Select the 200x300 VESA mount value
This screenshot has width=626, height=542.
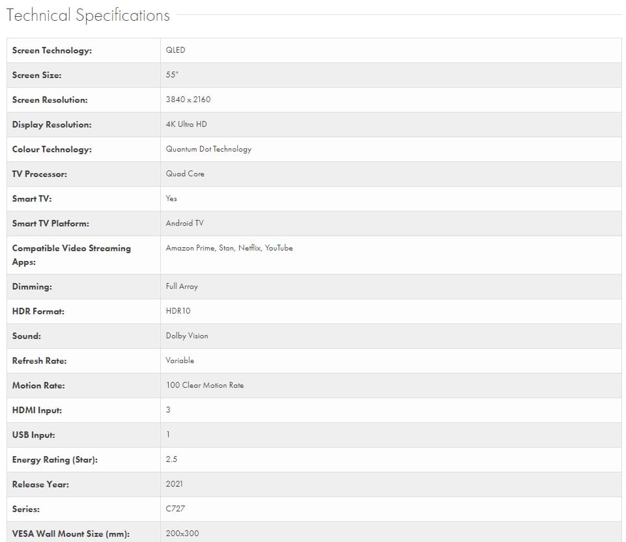(182, 534)
